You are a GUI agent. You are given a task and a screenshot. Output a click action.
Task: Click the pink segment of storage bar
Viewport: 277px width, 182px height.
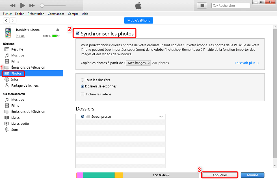point(80,175)
